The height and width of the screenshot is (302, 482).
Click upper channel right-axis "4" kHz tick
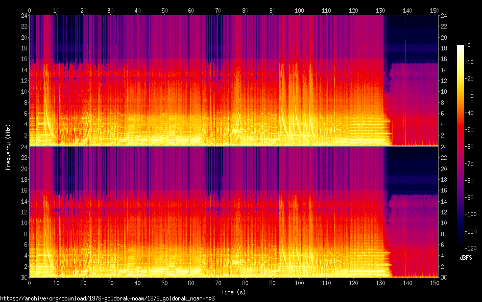tap(442, 124)
